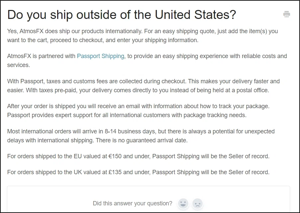Select the 'Did this answer your question?' text
Screen dimensions: 300x213
coord(132,204)
